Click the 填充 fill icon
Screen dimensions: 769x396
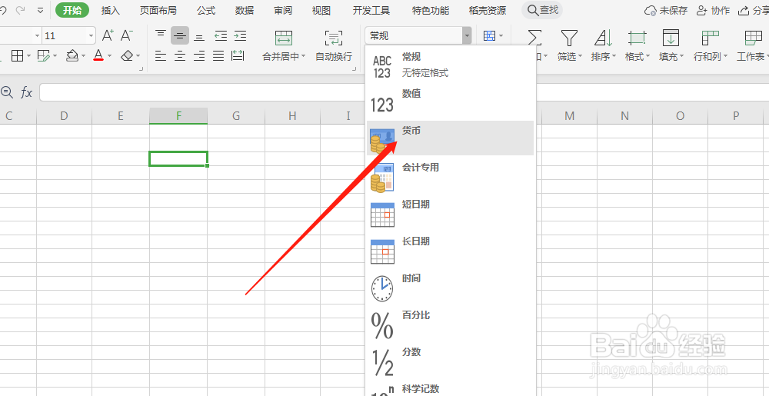(x=671, y=37)
